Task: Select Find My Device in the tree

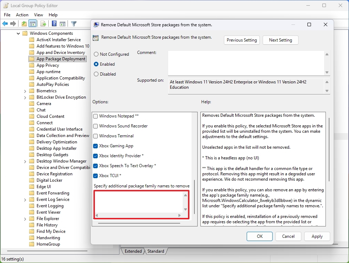Action: pos(51,231)
